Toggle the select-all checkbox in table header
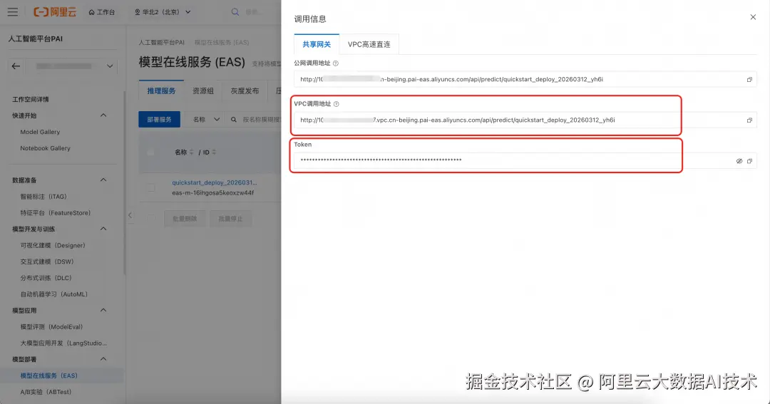The image size is (770, 404). (150, 152)
